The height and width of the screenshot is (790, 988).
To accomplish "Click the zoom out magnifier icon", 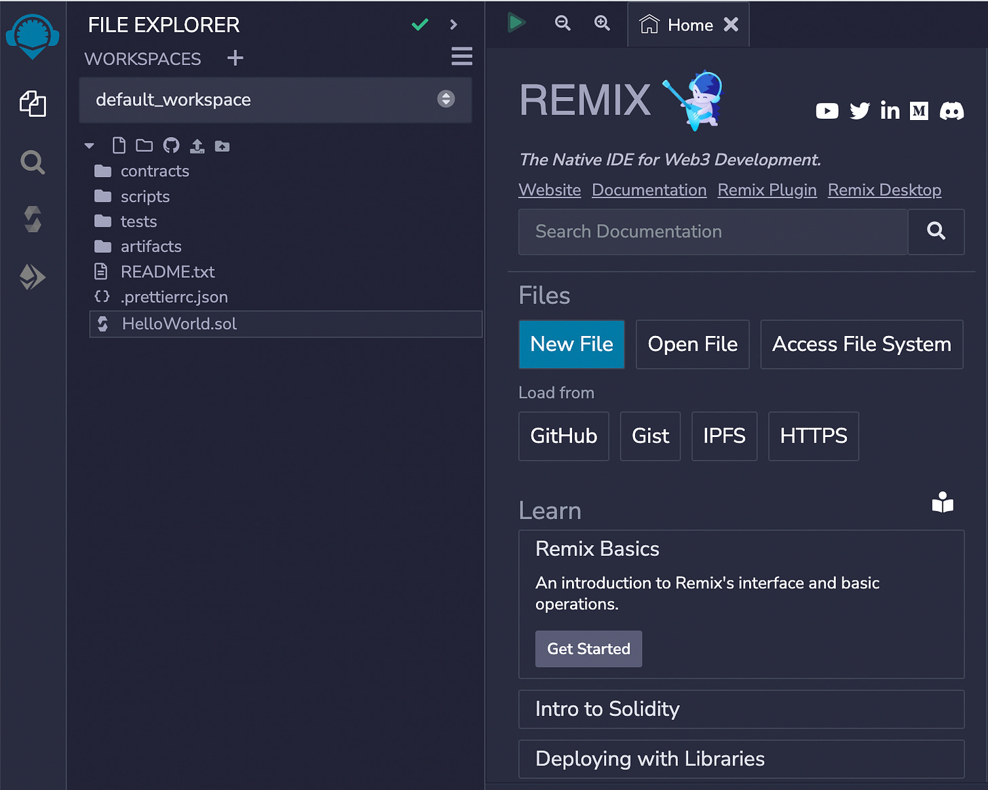I will pos(563,23).
